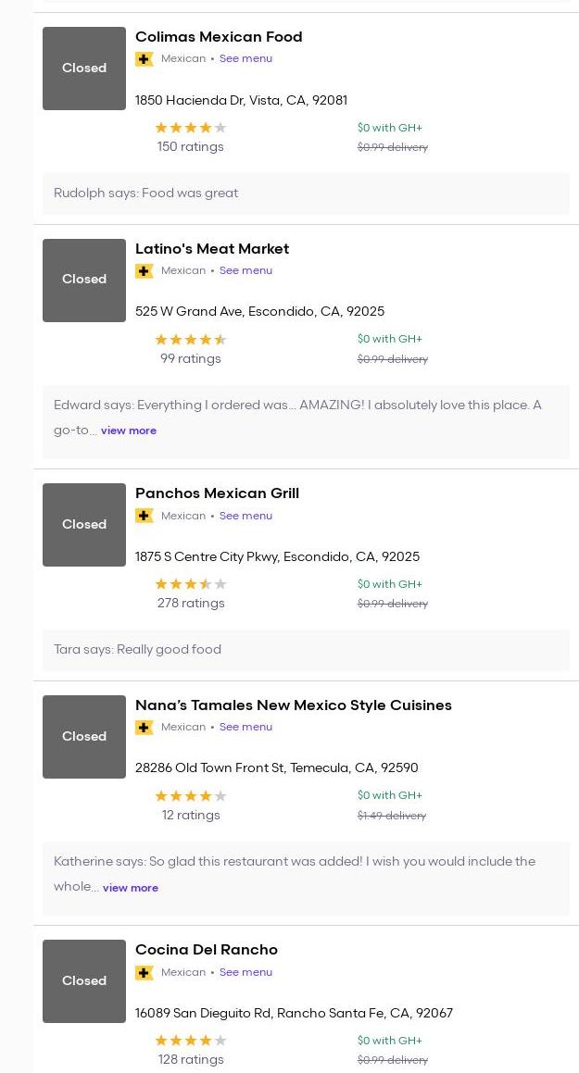The image size is (579, 1073).
Task: Click the 278 ratings count
Action: (191, 603)
